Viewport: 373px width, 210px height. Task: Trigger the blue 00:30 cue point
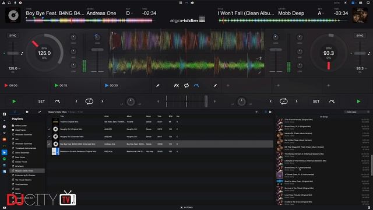click(x=111, y=86)
